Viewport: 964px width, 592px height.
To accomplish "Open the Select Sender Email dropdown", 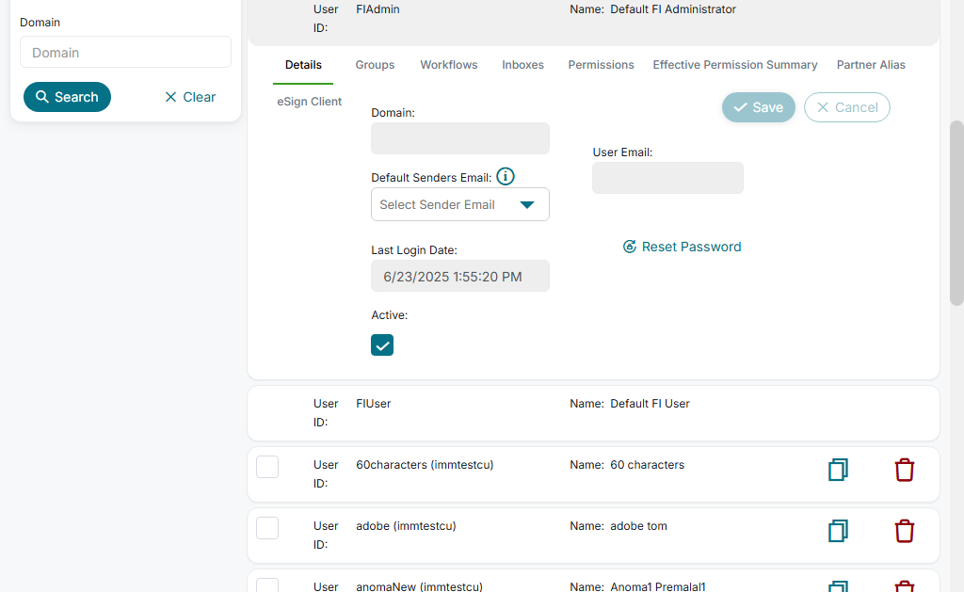I will click(460, 204).
